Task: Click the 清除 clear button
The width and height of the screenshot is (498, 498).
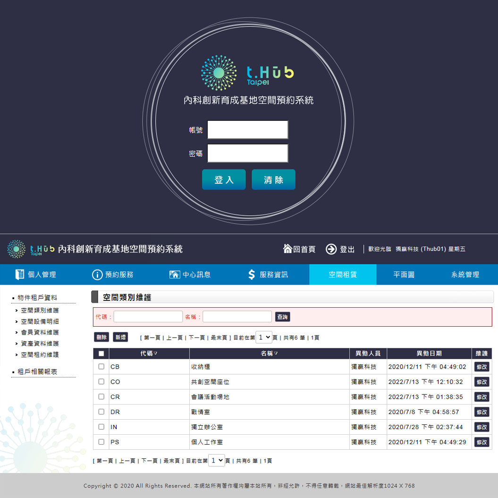Action: pyautogui.click(x=273, y=180)
